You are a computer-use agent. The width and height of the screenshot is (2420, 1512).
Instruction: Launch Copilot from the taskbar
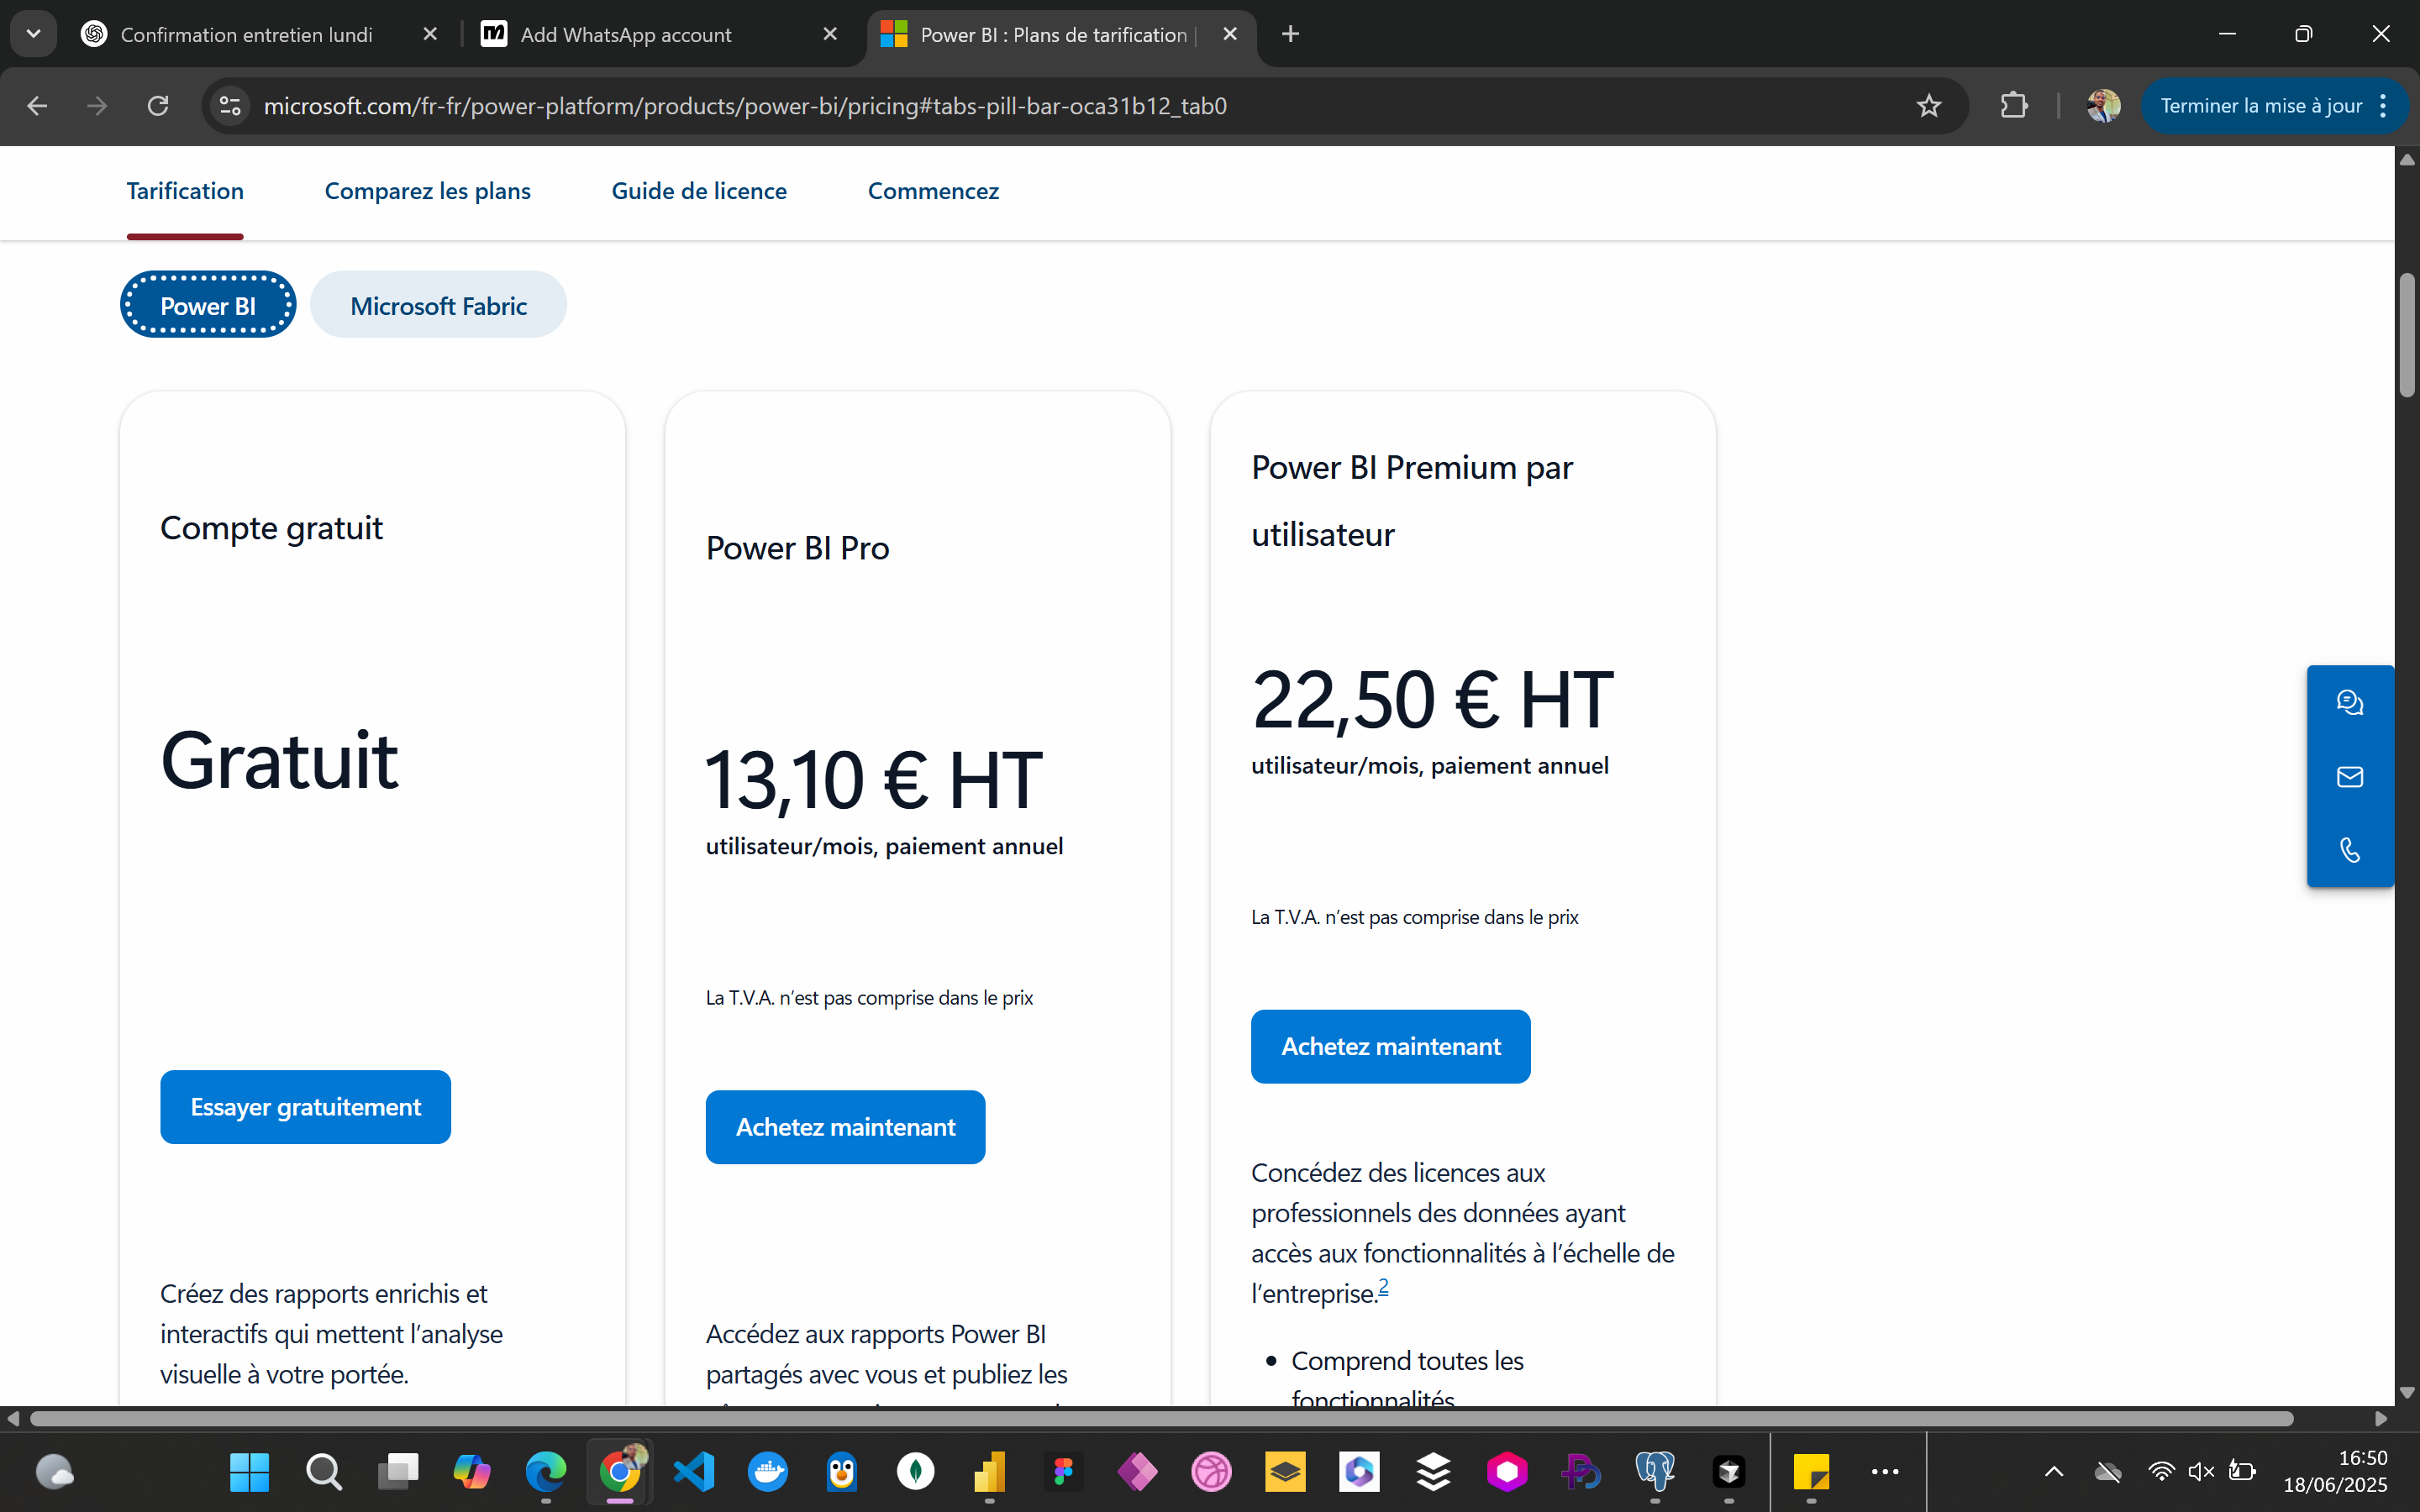(x=472, y=1471)
